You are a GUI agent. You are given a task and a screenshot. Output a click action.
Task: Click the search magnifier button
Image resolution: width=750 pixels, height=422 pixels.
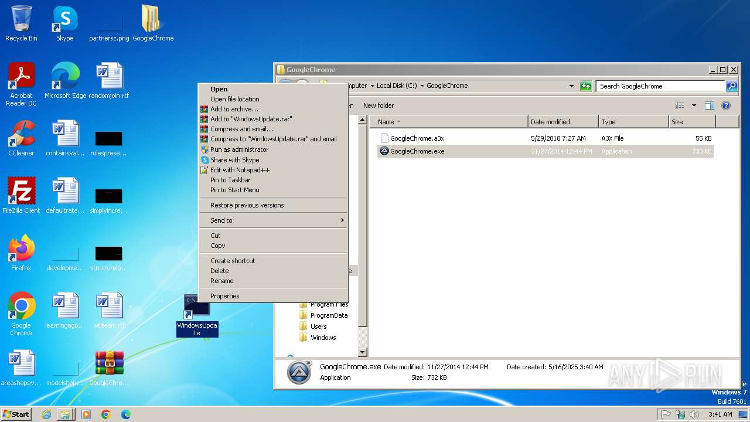732,86
